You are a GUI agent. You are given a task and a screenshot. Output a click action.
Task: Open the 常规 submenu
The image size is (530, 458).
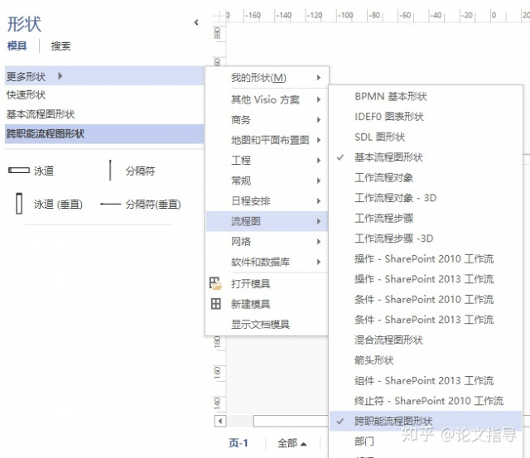[x=267, y=181]
